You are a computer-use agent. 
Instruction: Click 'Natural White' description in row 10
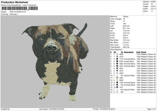click(x=129, y=76)
